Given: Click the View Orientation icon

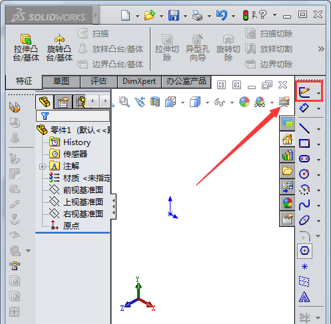Looking at the screenshot, I should click(x=170, y=102).
